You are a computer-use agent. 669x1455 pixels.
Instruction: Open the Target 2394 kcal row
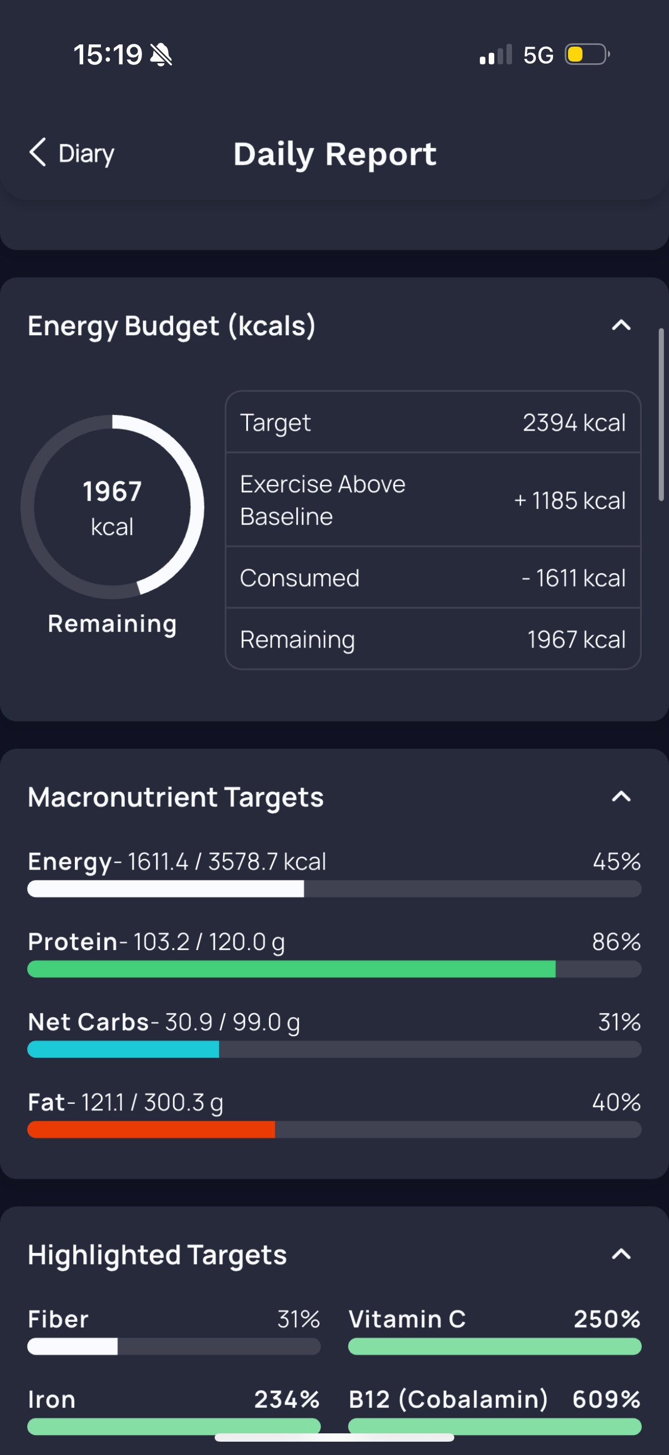433,422
